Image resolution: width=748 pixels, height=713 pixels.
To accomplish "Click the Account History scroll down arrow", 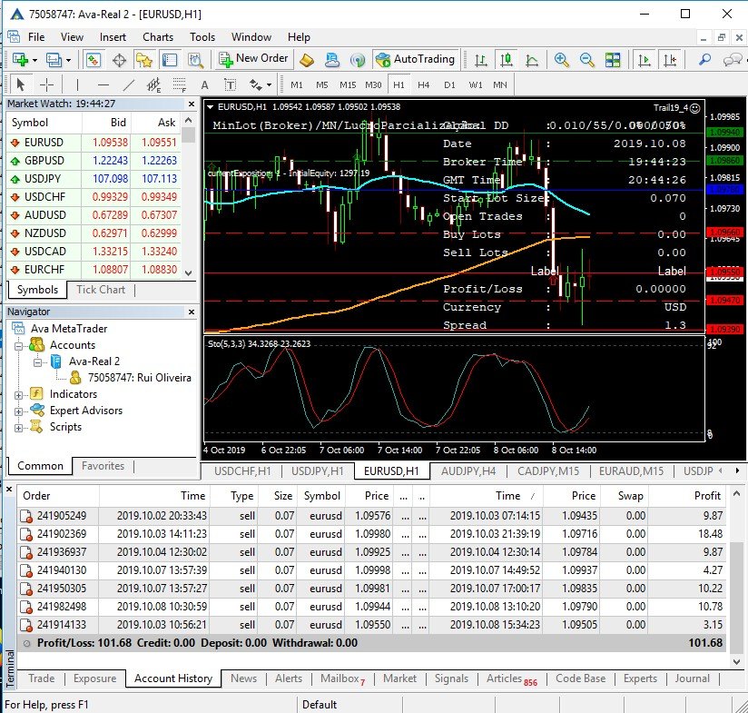I will pos(736,661).
